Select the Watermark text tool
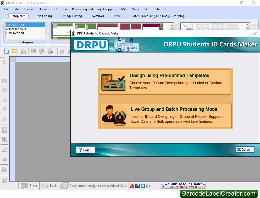Viewport: 260px width, 198px height. coord(4,170)
